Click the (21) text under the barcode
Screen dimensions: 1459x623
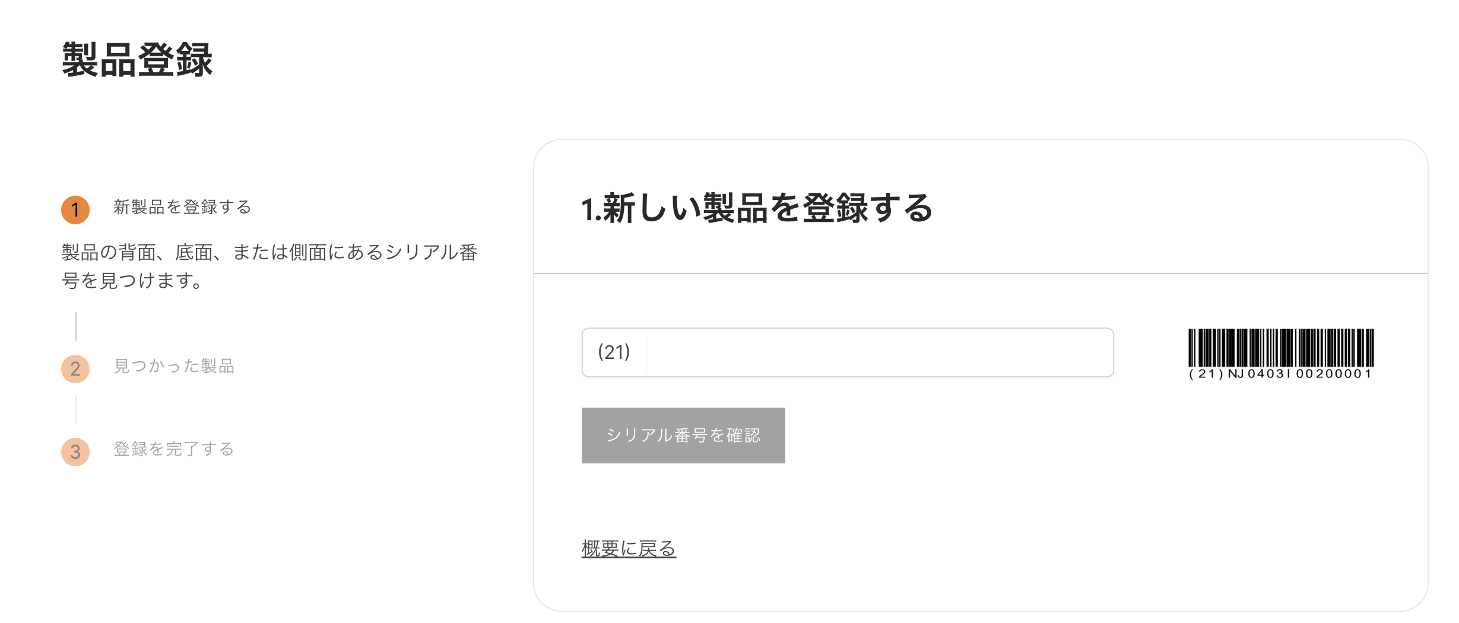click(x=1206, y=374)
